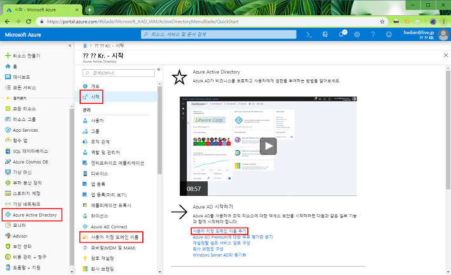Bookmark this page with the star icon

point(382,22)
